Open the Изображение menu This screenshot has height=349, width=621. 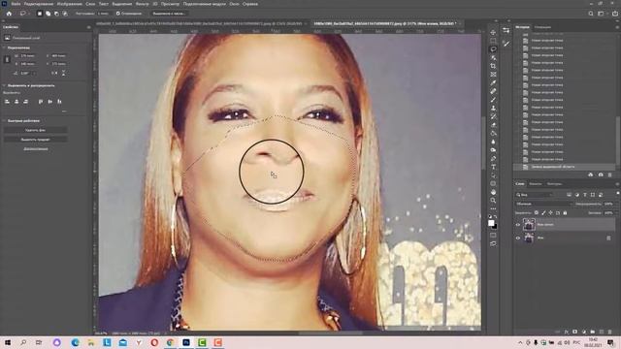pyautogui.click(x=69, y=4)
